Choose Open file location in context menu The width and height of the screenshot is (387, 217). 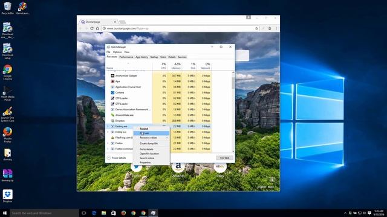(151, 154)
